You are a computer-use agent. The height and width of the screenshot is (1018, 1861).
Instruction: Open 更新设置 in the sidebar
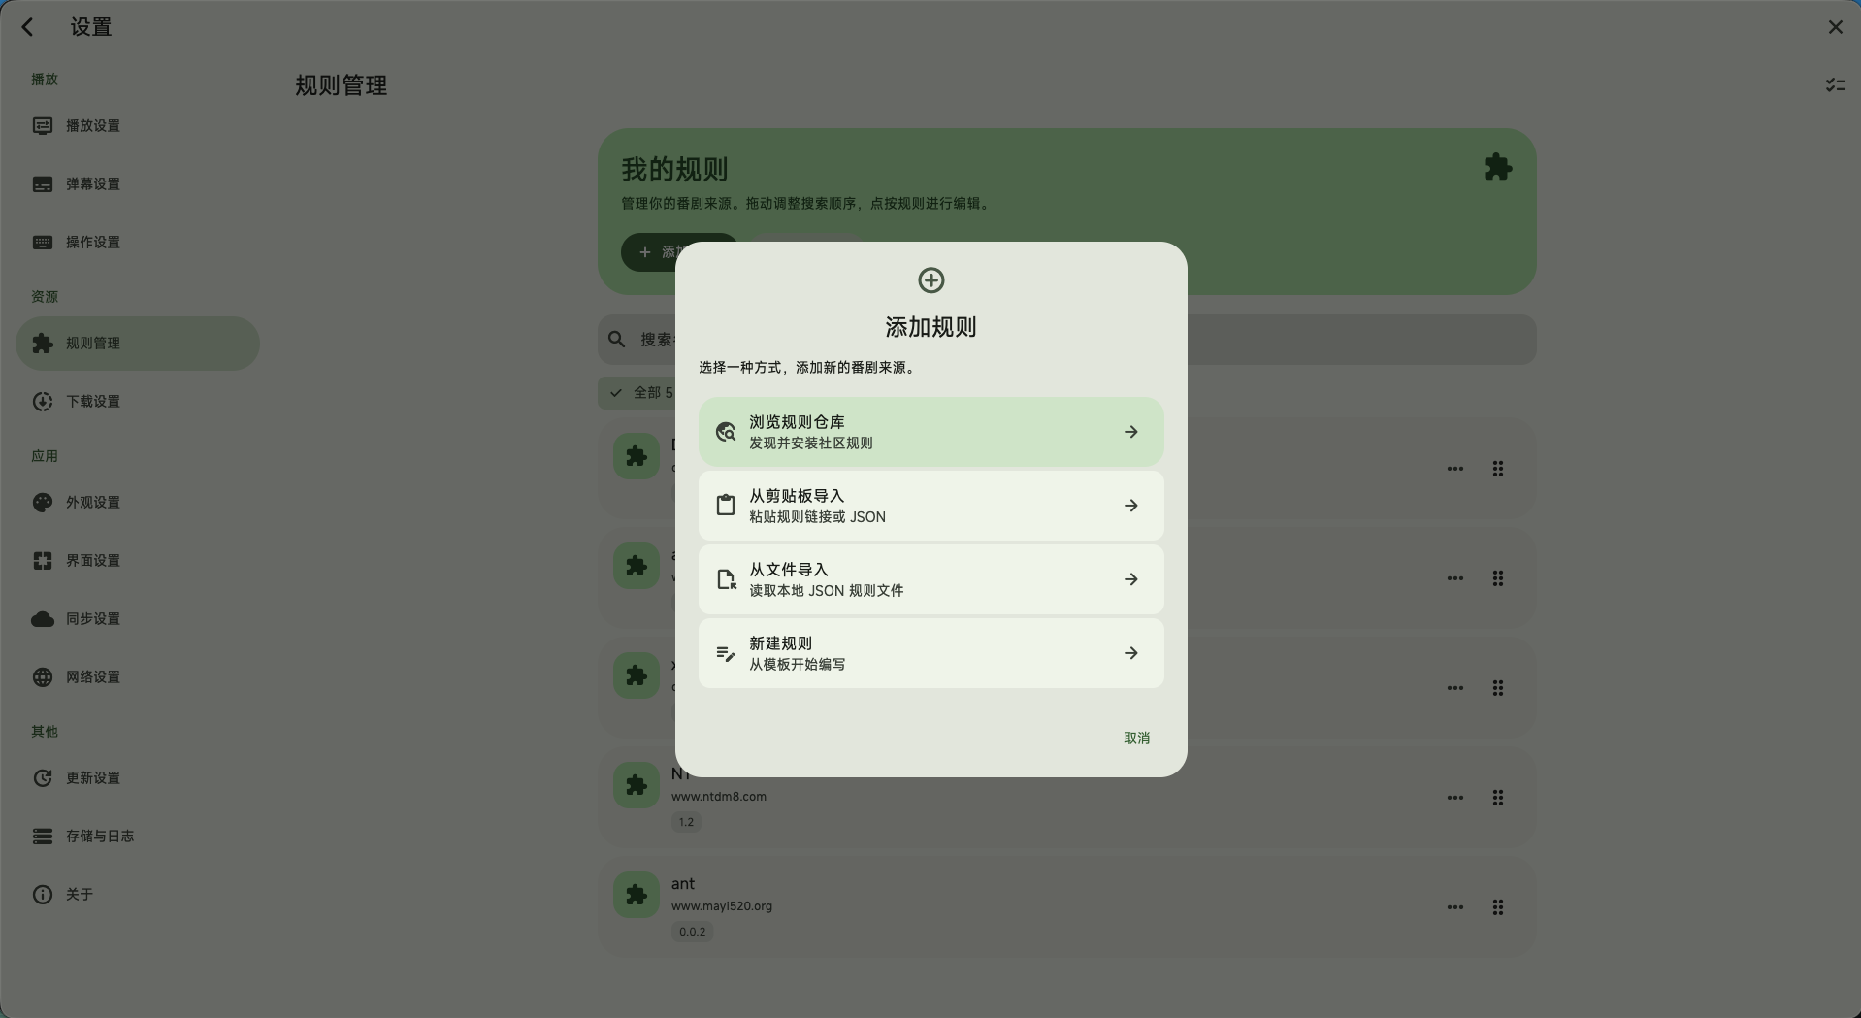point(138,778)
